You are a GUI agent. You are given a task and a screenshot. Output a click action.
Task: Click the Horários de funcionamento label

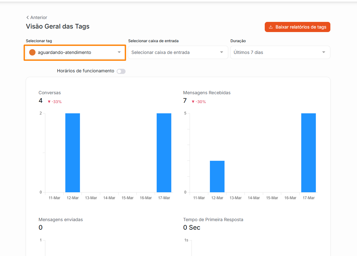85,71
